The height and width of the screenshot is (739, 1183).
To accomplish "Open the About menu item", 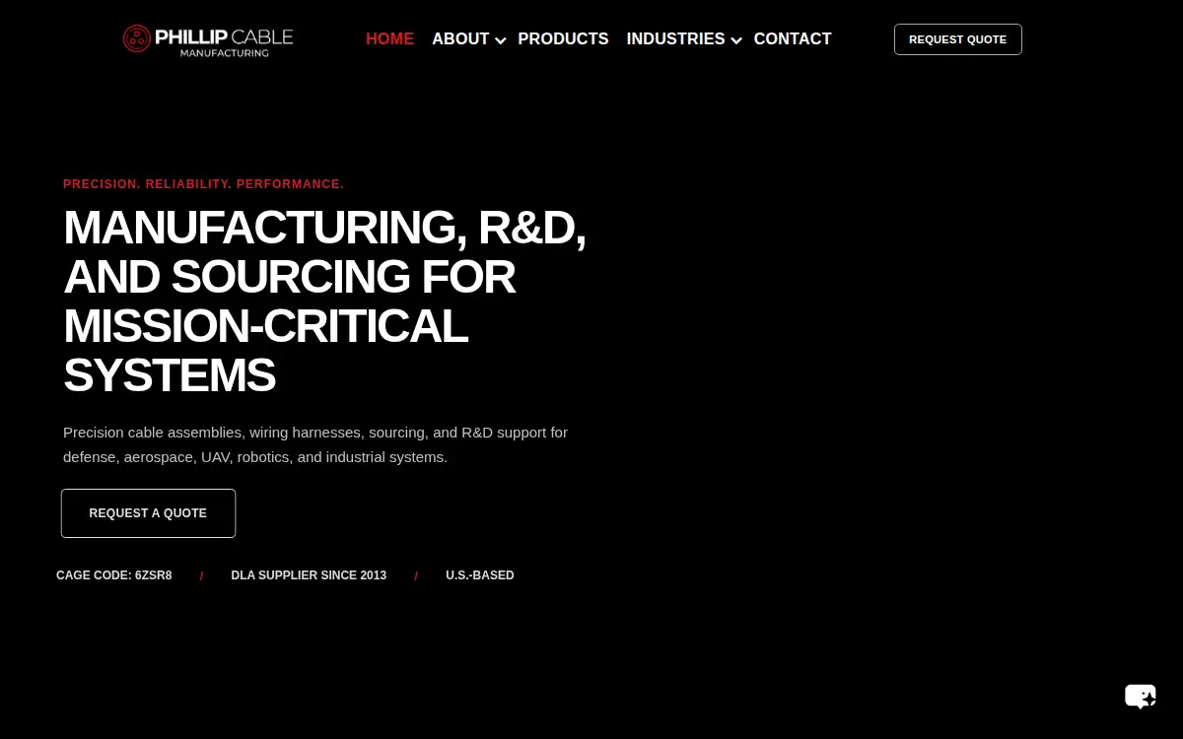I will [460, 39].
